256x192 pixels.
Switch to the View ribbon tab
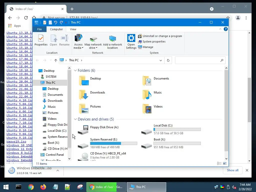(73, 29)
